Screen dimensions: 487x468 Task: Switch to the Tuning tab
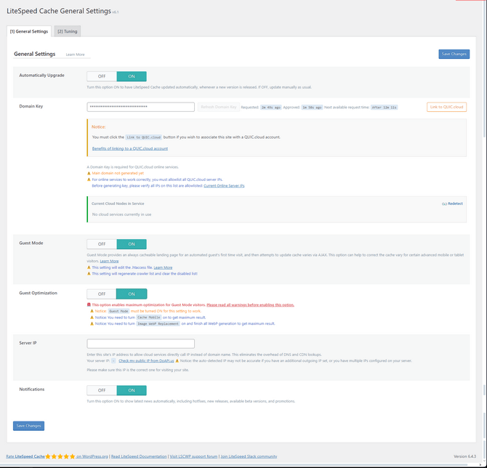point(68,31)
